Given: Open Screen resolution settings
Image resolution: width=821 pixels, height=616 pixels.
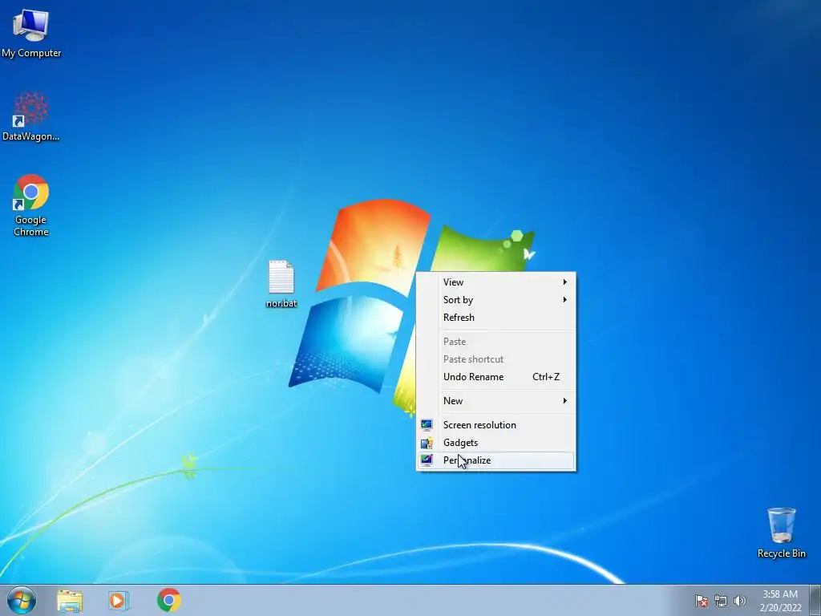Looking at the screenshot, I should (495, 425).
